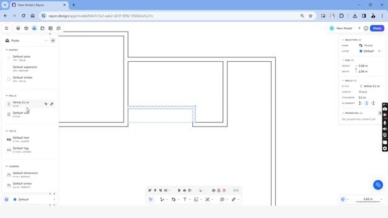Select the Default wall style
Screen dimensions: 388x218
tap(30, 114)
